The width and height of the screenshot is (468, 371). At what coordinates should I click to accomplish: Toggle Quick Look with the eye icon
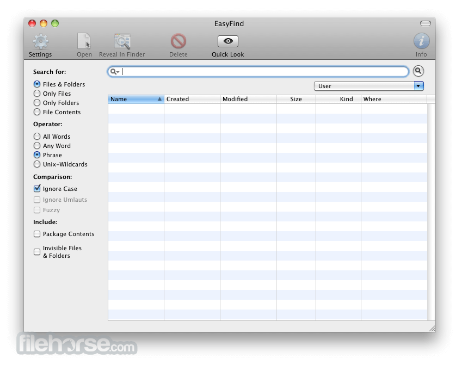pos(228,41)
